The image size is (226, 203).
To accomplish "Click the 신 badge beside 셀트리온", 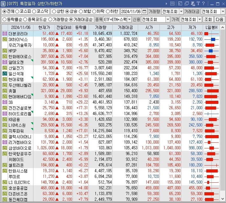I will [4, 165].
